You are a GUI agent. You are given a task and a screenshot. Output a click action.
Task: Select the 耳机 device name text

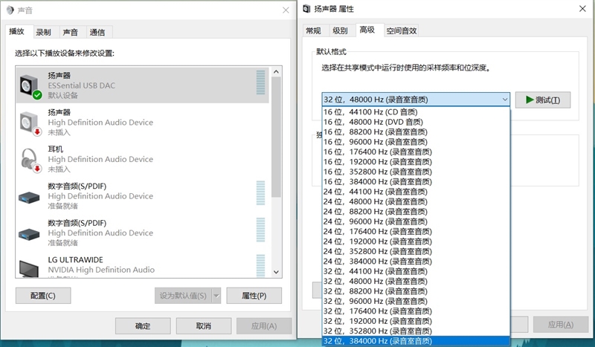(x=55, y=149)
